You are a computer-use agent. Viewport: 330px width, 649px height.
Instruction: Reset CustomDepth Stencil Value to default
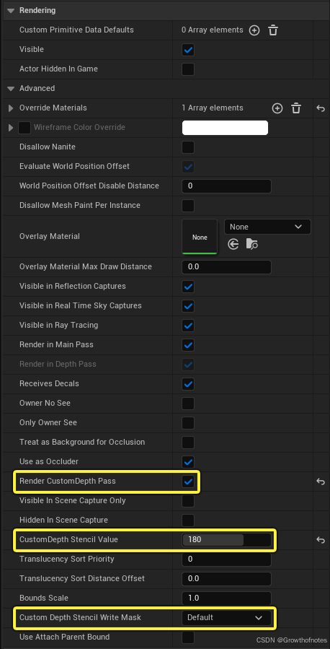point(321,540)
